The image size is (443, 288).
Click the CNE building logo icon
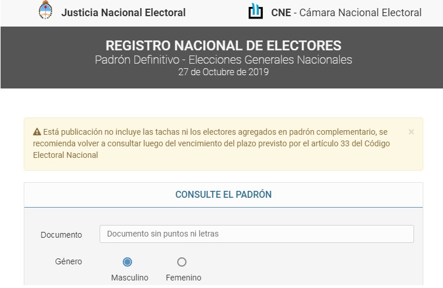point(255,11)
